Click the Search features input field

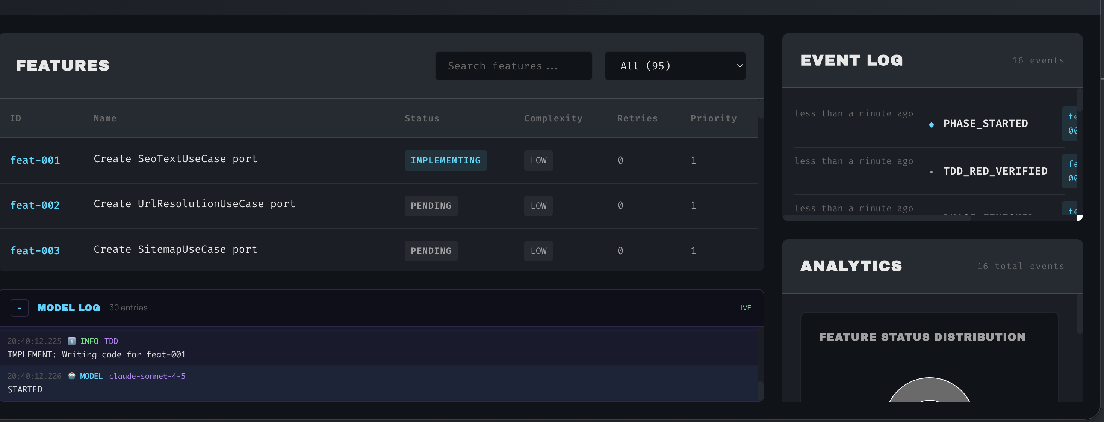click(x=513, y=66)
